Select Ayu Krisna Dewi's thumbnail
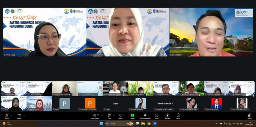Screen dimensions: 256x127 click(90, 89)
